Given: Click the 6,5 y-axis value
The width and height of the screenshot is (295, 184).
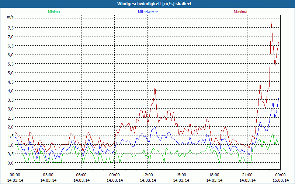Looking at the screenshot, I should tap(11, 46).
